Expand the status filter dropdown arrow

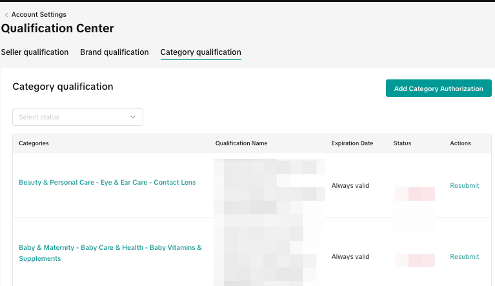coord(133,117)
